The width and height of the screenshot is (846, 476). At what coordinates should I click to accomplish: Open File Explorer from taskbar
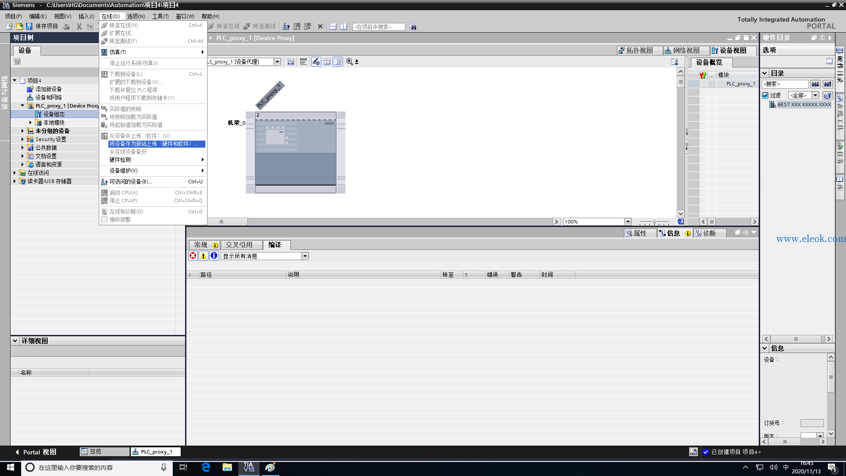[227, 467]
